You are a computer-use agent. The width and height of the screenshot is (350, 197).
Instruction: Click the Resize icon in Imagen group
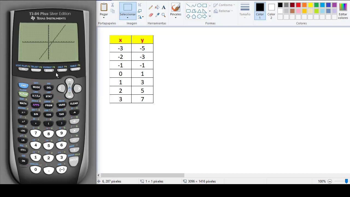(x=140, y=11)
